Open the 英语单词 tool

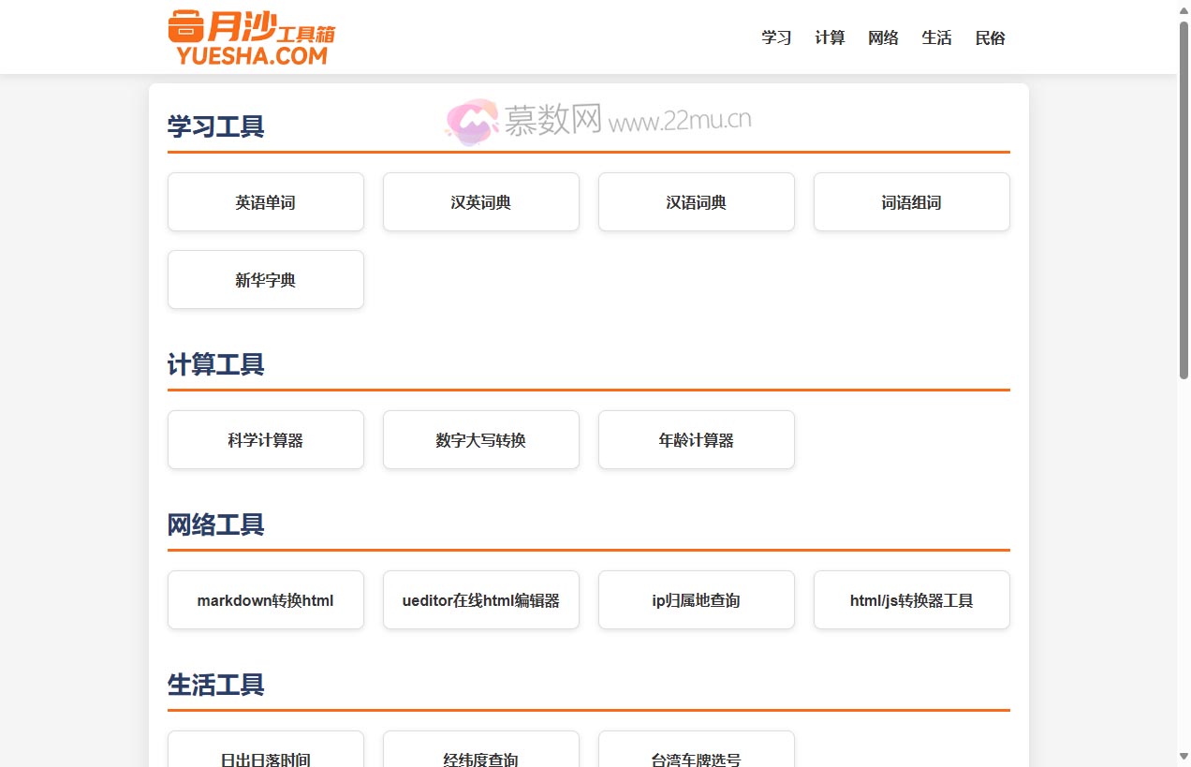[265, 201]
